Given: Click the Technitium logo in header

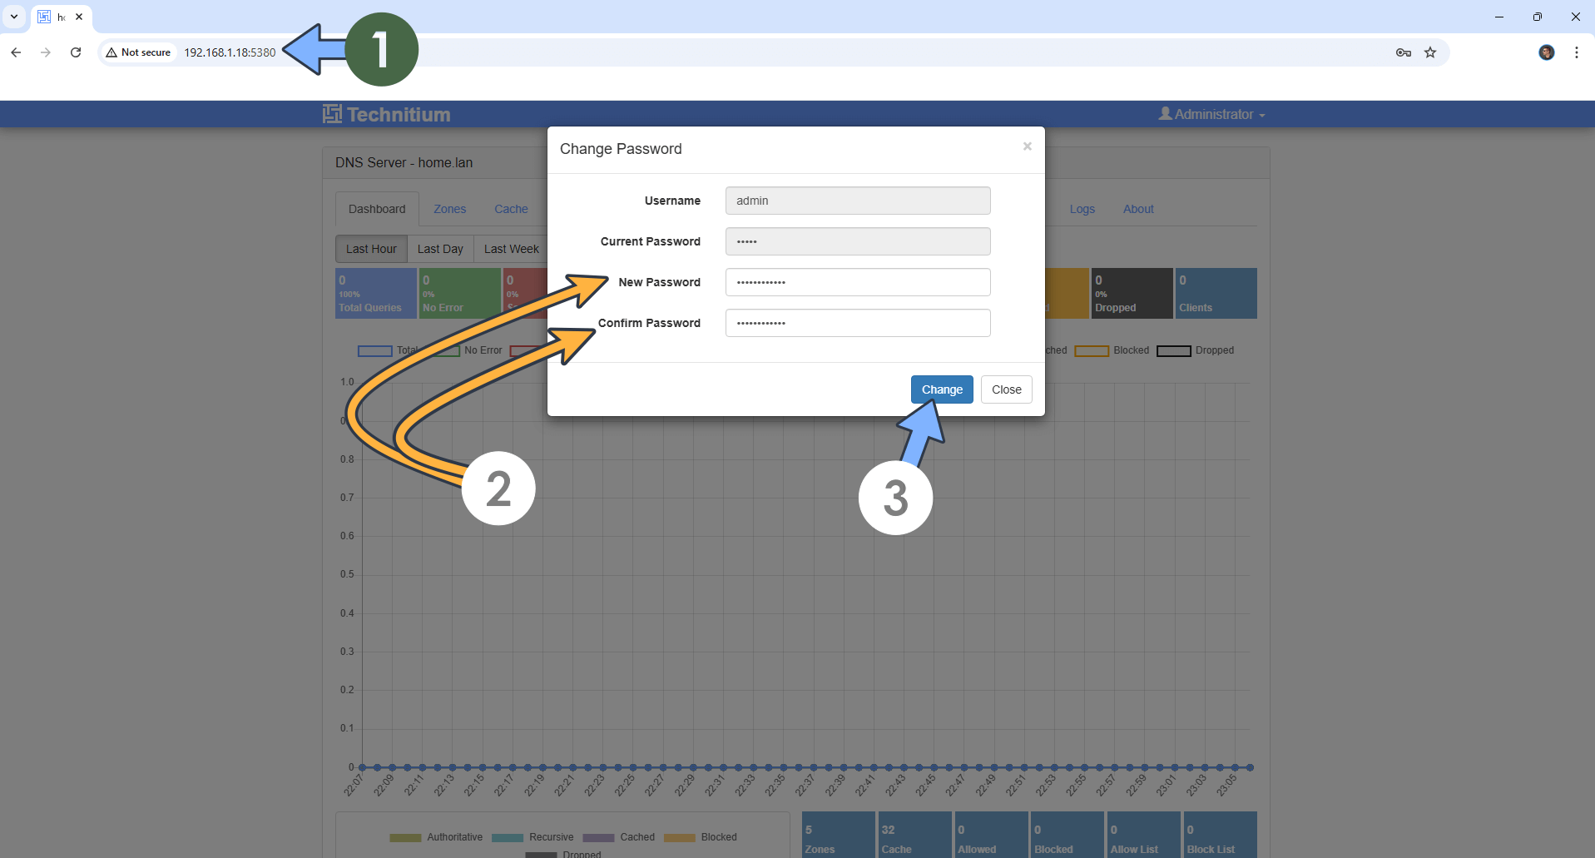Looking at the screenshot, I should point(387,114).
